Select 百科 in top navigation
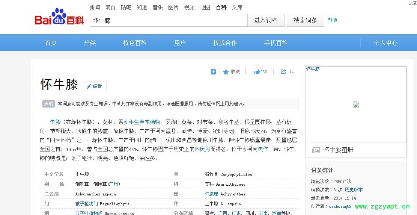Viewport: 417px width, 215px height. click(x=221, y=8)
